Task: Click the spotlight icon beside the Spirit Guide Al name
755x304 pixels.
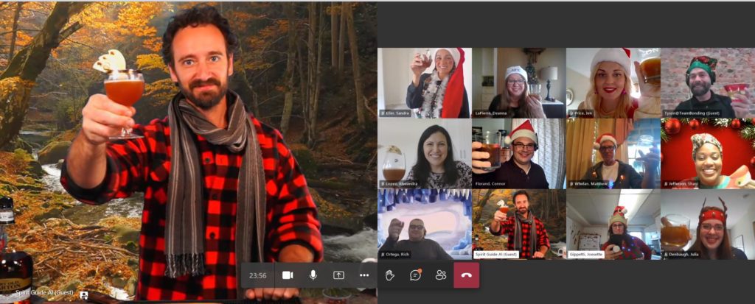Action: click(x=84, y=294)
